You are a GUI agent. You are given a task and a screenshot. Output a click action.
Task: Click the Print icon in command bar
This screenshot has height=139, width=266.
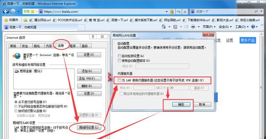pyautogui.click(x=193, y=27)
